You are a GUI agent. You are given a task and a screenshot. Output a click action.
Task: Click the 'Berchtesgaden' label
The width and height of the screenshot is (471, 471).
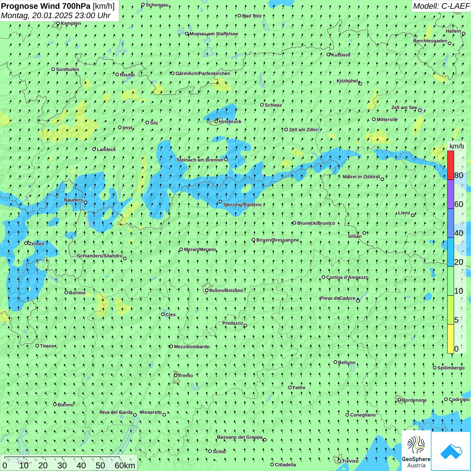click(430, 41)
